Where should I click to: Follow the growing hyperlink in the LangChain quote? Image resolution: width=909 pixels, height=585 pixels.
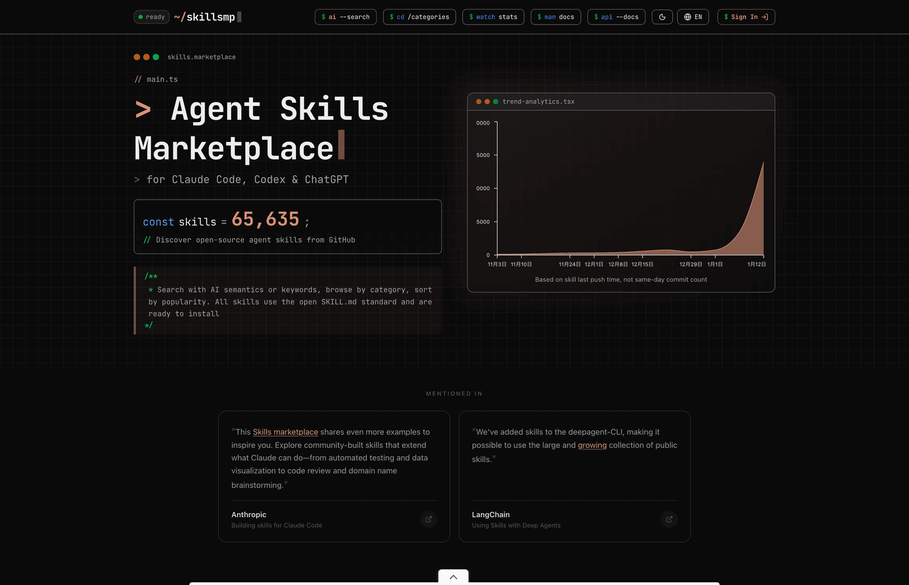click(x=592, y=445)
